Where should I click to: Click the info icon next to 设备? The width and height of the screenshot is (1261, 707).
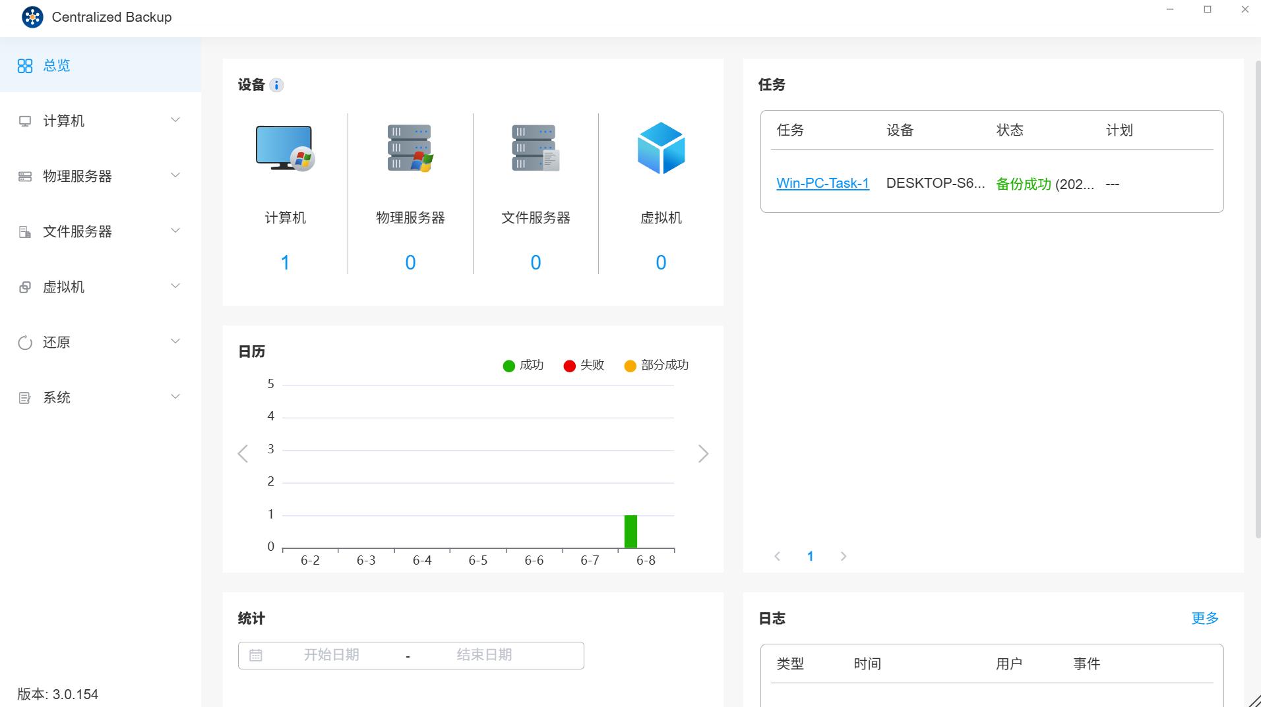point(276,85)
